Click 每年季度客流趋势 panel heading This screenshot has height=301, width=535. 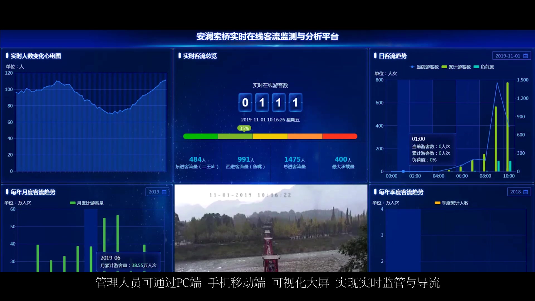pos(401,192)
